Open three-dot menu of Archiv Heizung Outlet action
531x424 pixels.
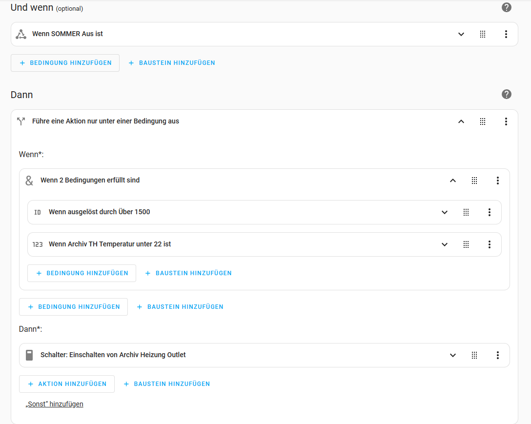[497, 355]
